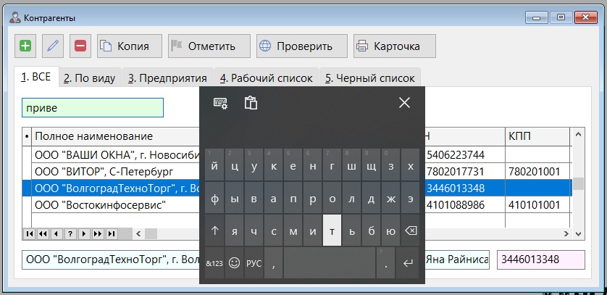Screen dimensions: 607x295
Task: Open the 'Черный список' tab
Action: pos(369,78)
